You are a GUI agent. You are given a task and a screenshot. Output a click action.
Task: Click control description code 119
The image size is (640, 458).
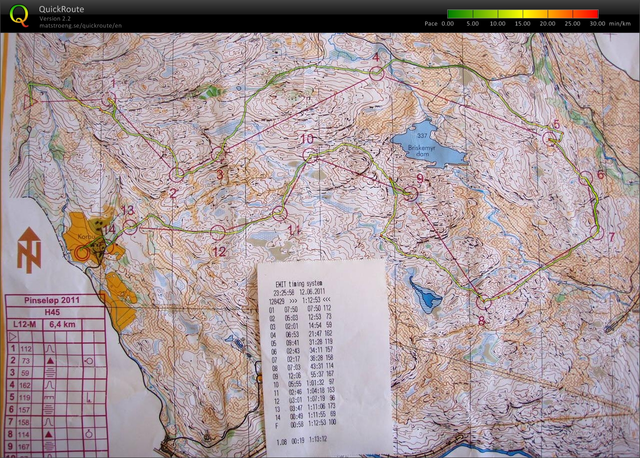[x=26, y=398]
